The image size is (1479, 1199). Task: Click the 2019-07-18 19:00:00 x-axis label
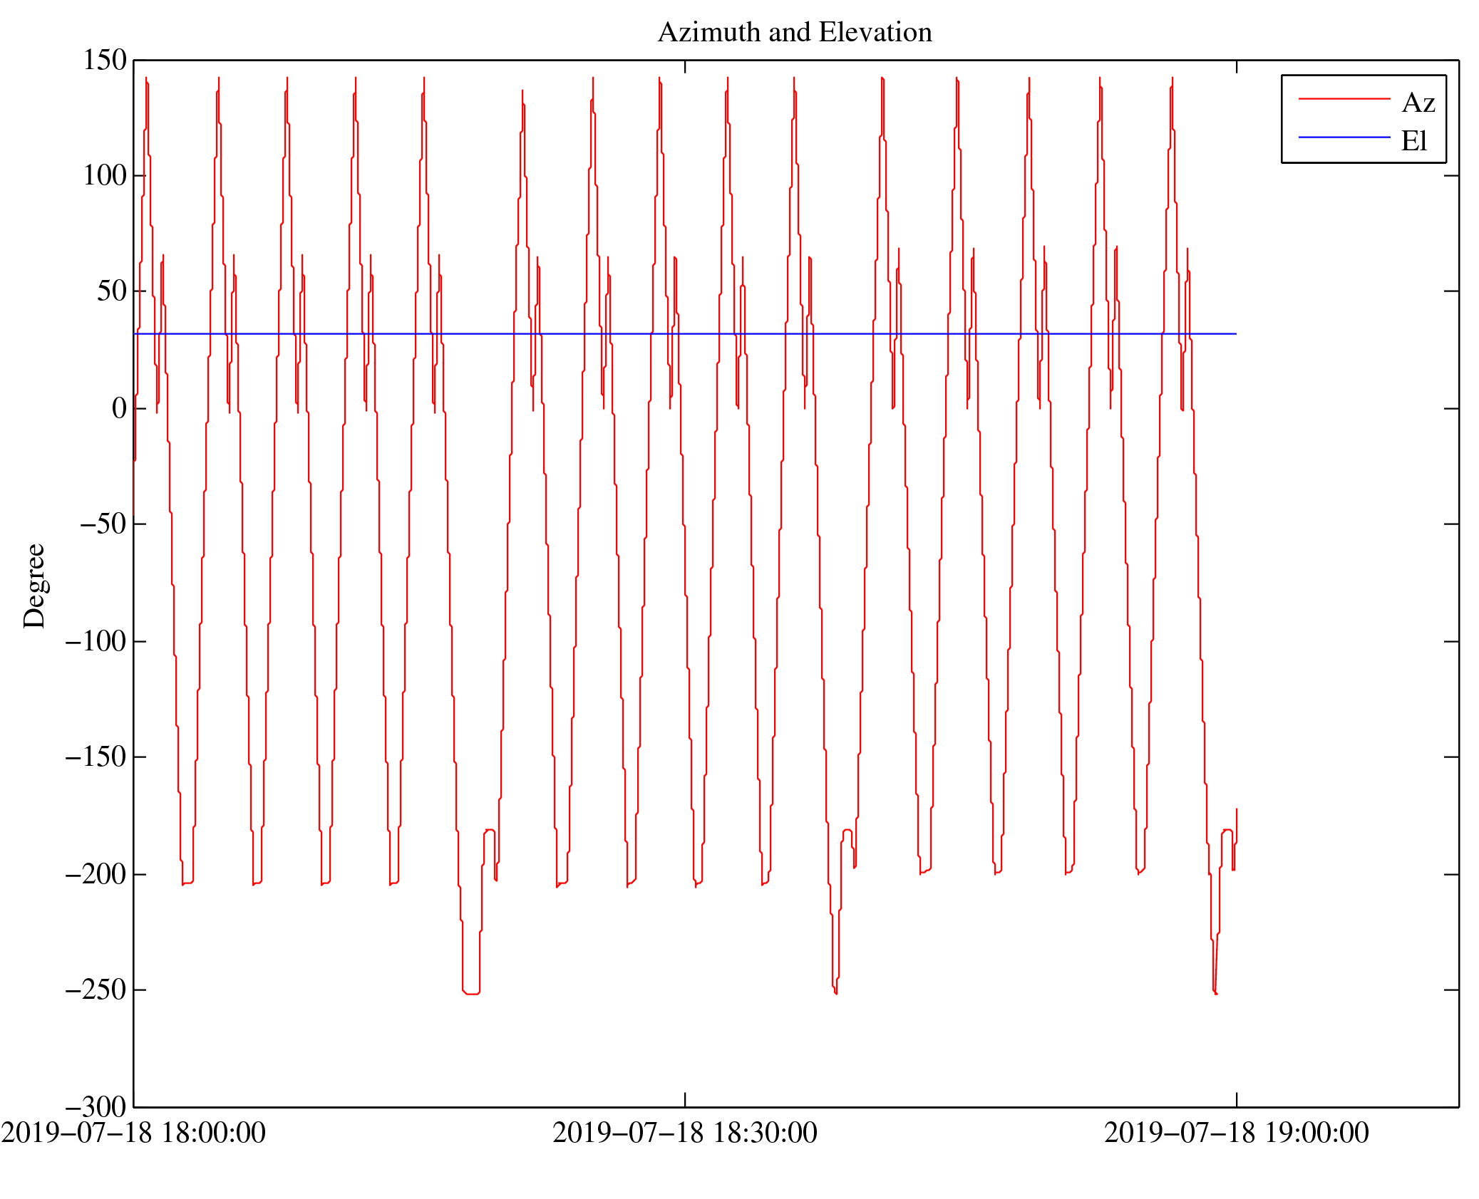(x=1236, y=1133)
